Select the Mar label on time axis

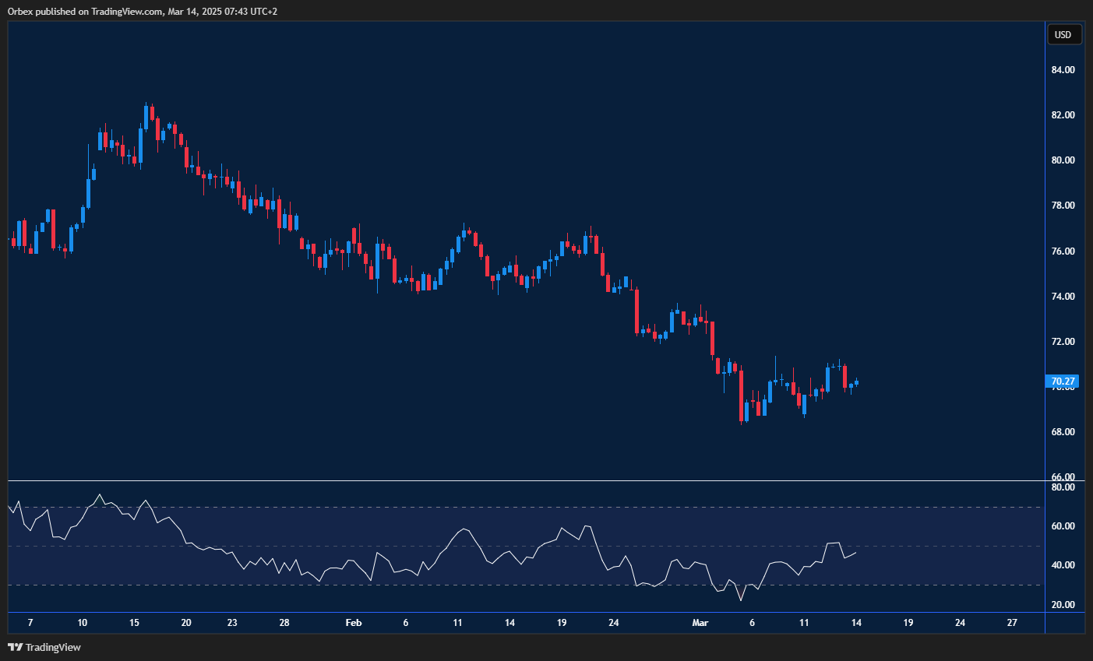pyautogui.click(x=700, y=623)
